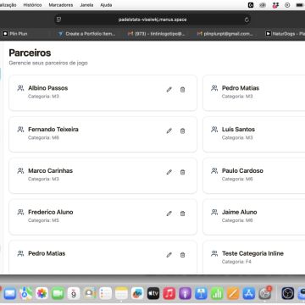Click people icon beside Frederico Aluno

coord(20,212)
